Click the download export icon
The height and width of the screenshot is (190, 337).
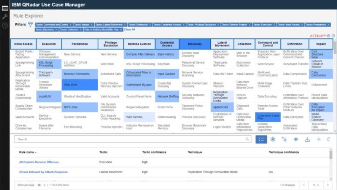307,139
